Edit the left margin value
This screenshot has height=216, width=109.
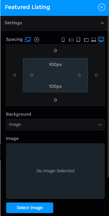point(15,75)
